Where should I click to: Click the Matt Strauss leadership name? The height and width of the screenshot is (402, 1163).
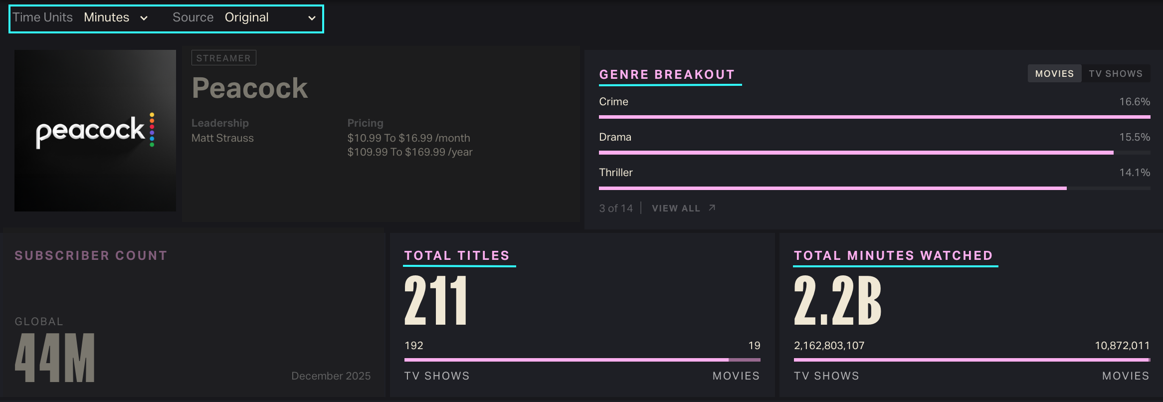click(x=222, y=138)
